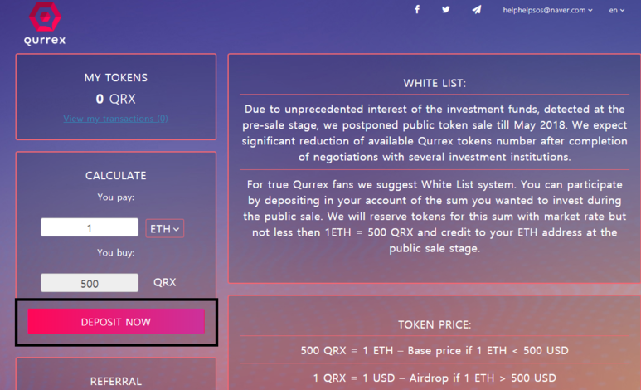
Task: Focus the 'You pay' amount field
Action: click(x=90, y=228)
